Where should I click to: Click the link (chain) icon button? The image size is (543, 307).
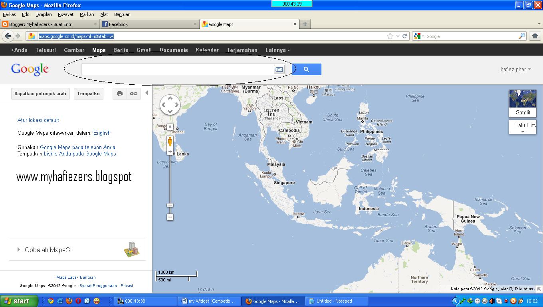tap(134, 94)
